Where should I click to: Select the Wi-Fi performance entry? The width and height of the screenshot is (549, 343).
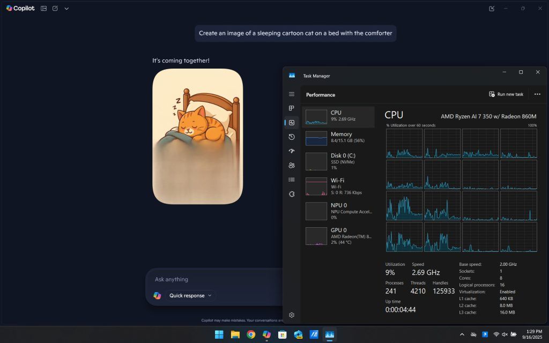(x=338, y=186)
